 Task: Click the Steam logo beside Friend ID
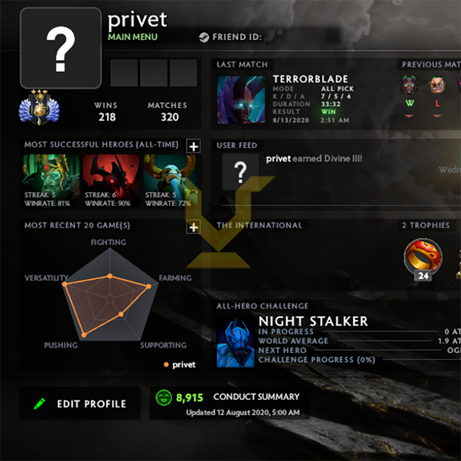click(204, 37)
